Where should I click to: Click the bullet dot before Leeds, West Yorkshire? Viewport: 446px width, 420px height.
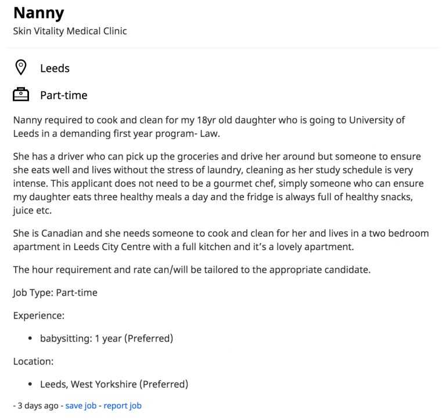(x=30, y=384)
